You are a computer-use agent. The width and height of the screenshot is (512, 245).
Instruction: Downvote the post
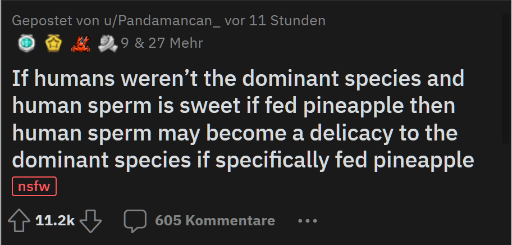91,221
